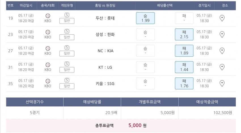Toggle 패 1.44 odds for KT : LG
Screen dimensions: 241x133
(x=184, y=67)
